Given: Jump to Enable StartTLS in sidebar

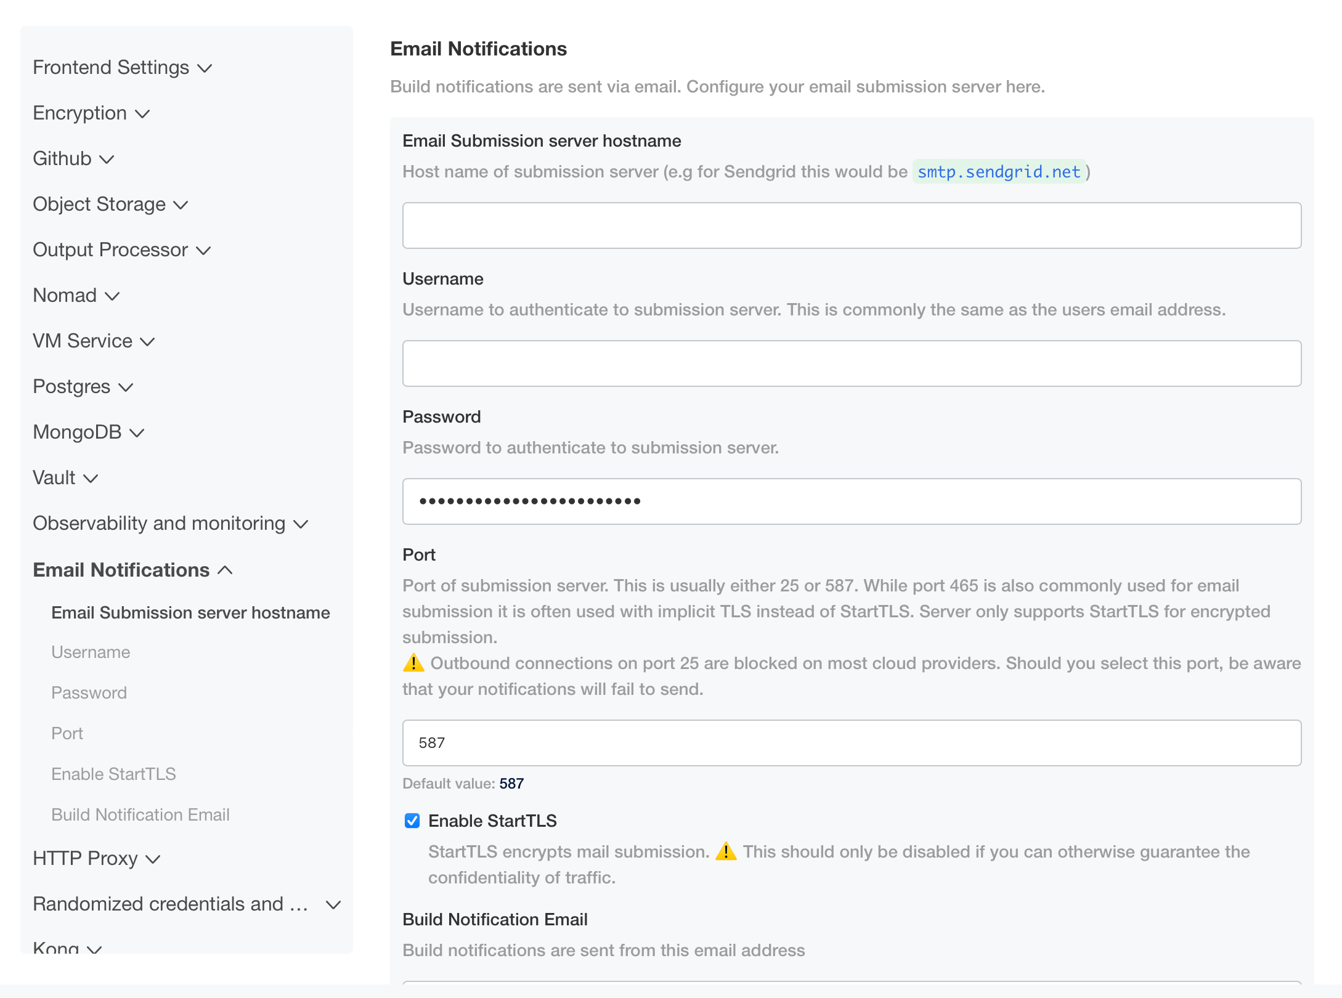Looking at the screenshot, I should pos(114,774).
